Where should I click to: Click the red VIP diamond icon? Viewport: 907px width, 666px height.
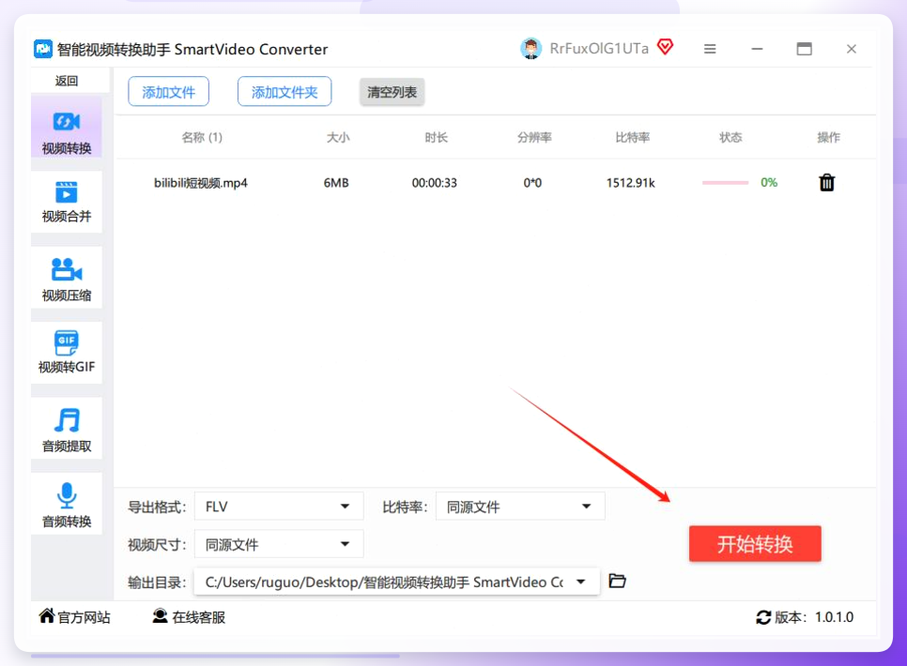665,47
